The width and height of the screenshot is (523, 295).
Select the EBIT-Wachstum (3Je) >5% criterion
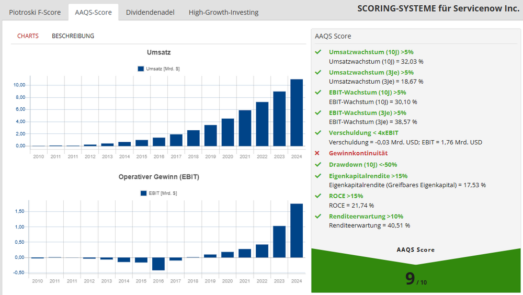click(367, 113)
